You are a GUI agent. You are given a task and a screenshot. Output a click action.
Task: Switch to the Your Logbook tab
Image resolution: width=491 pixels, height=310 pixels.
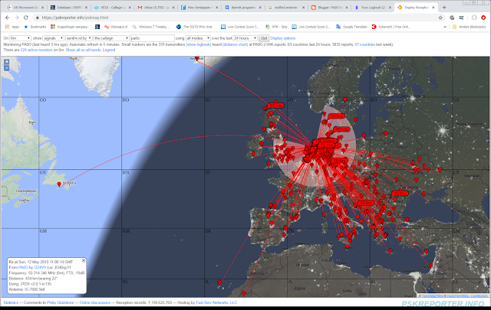pos(373,8)
